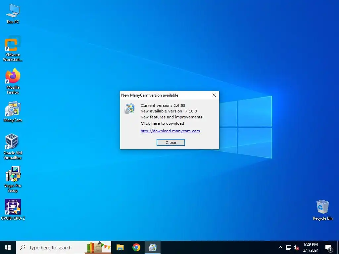Screen dimensions: 339x254
Task: Close the ManyCam update dialog with X
Action: pyautogui.click(x=214, y=95)
